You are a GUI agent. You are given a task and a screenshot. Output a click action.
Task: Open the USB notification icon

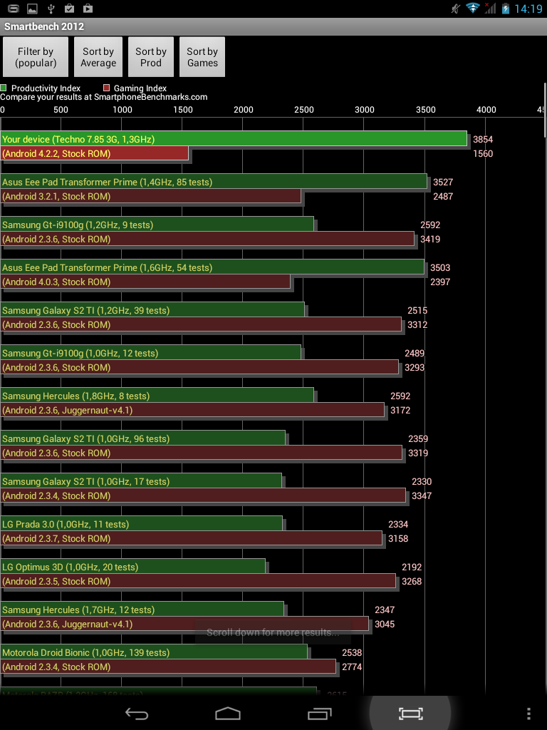51,8
